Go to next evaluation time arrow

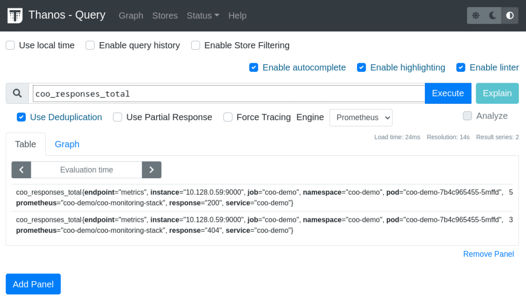tap(152, 170)
